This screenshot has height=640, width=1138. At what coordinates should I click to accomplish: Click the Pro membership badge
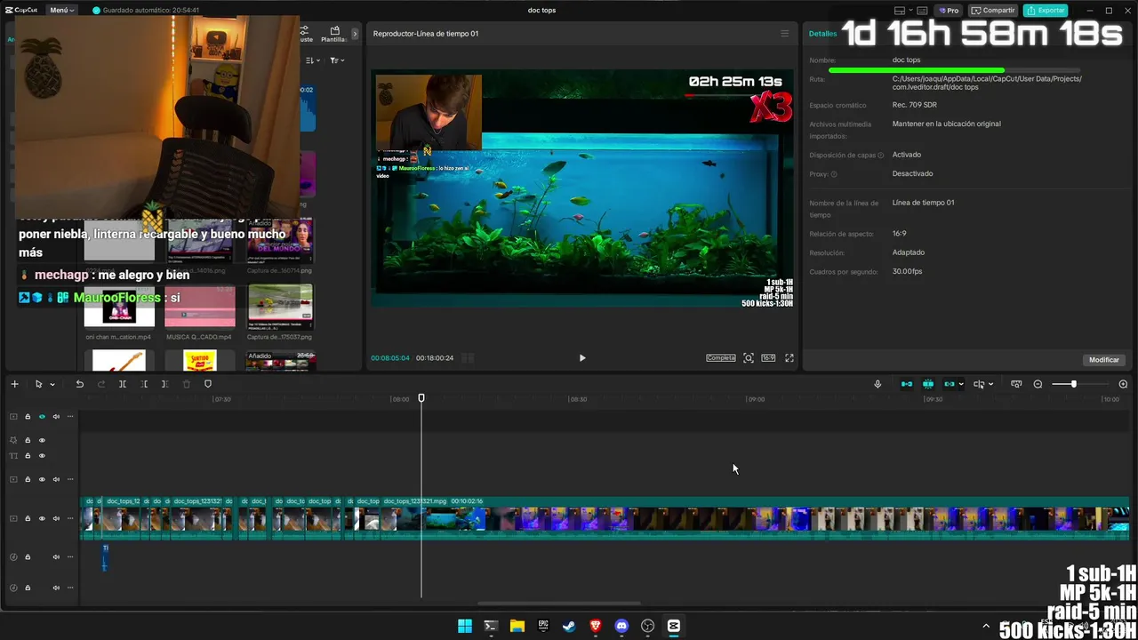point(950,11)
